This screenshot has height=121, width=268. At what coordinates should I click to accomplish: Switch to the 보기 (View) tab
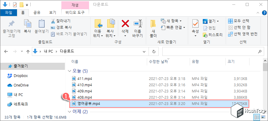52,12
